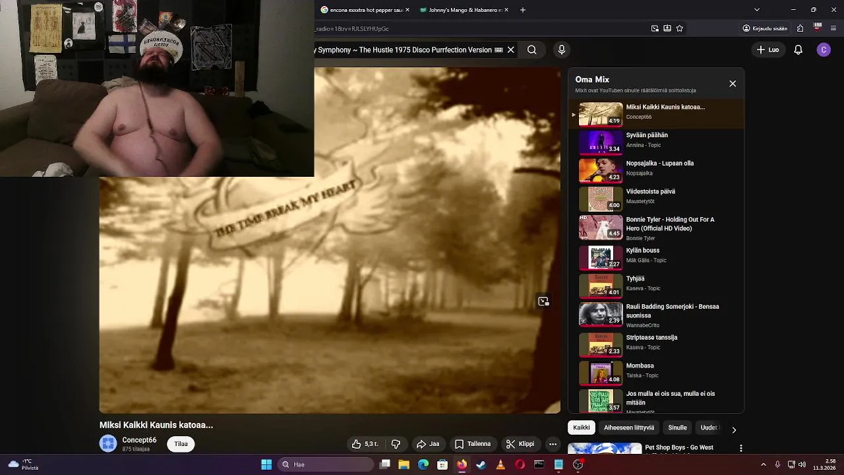Screen dimensions: 844x475
Task: Open the purple C account avatar
Action: tap(824, 49)
